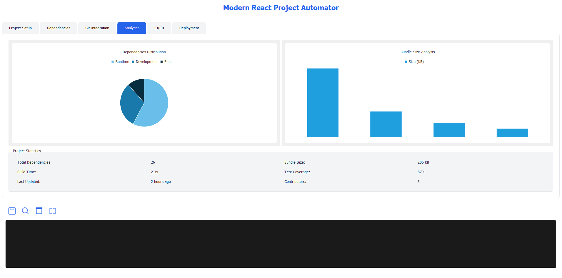Open the Project Setup tab
Screen dimensions: 562x278
[20, 28]
